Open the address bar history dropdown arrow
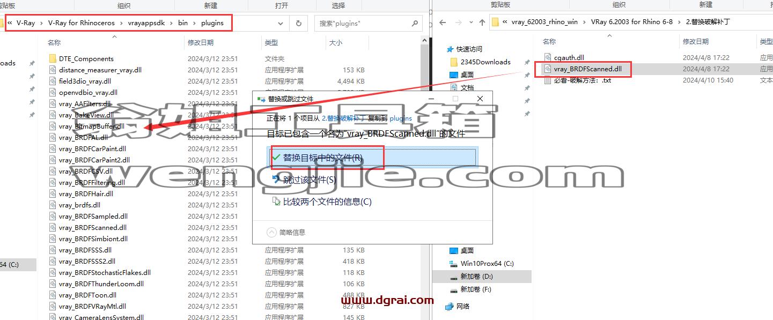773x320 pixels. [x=281, y=24]
